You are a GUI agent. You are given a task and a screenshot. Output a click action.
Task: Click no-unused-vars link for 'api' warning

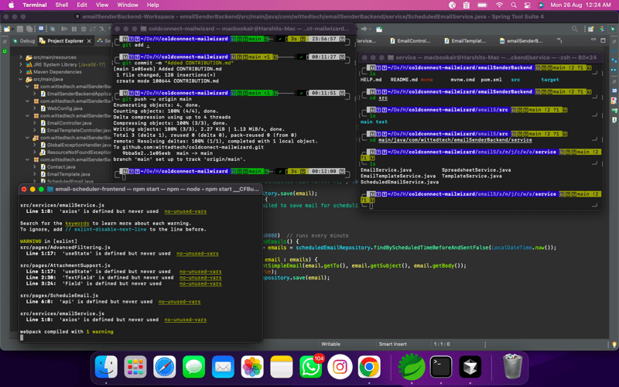pos(180,302)
